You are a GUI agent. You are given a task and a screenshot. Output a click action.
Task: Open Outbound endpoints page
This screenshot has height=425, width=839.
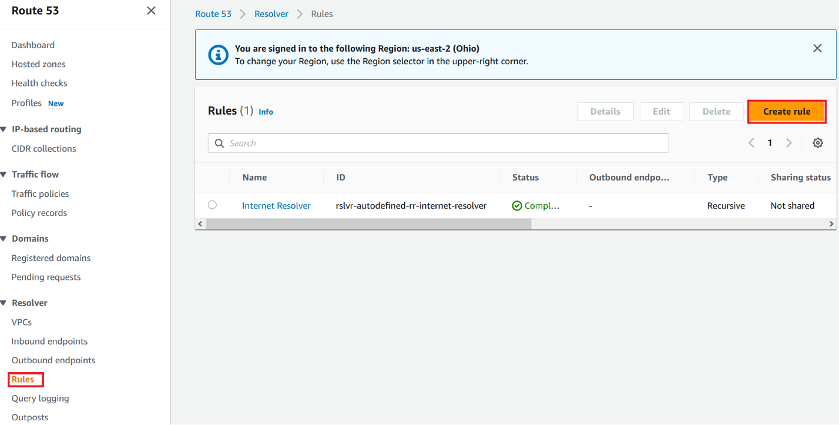[53, 360]
